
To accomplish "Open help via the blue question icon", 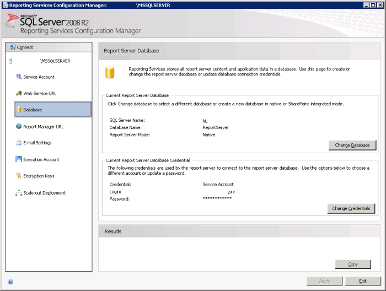I will click(10, 282).
